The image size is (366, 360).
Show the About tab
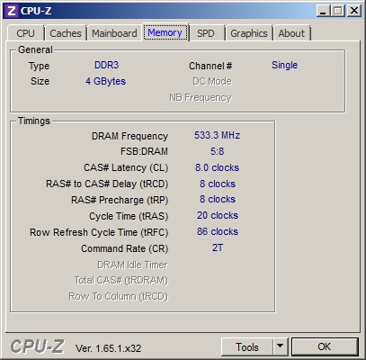coord(291,33)
